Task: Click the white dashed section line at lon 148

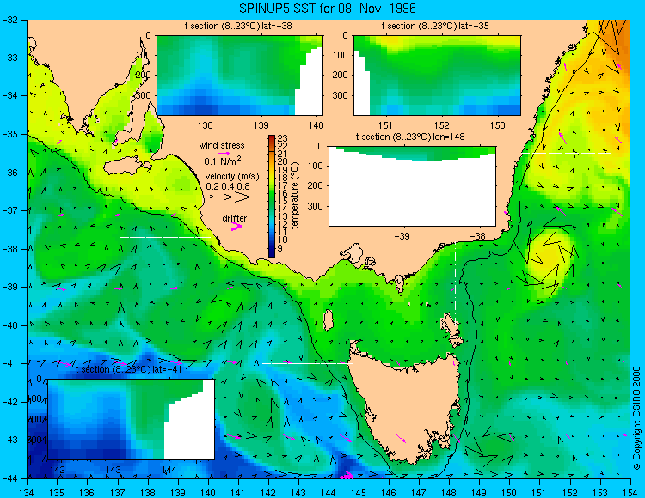Action: pos(455,285)
